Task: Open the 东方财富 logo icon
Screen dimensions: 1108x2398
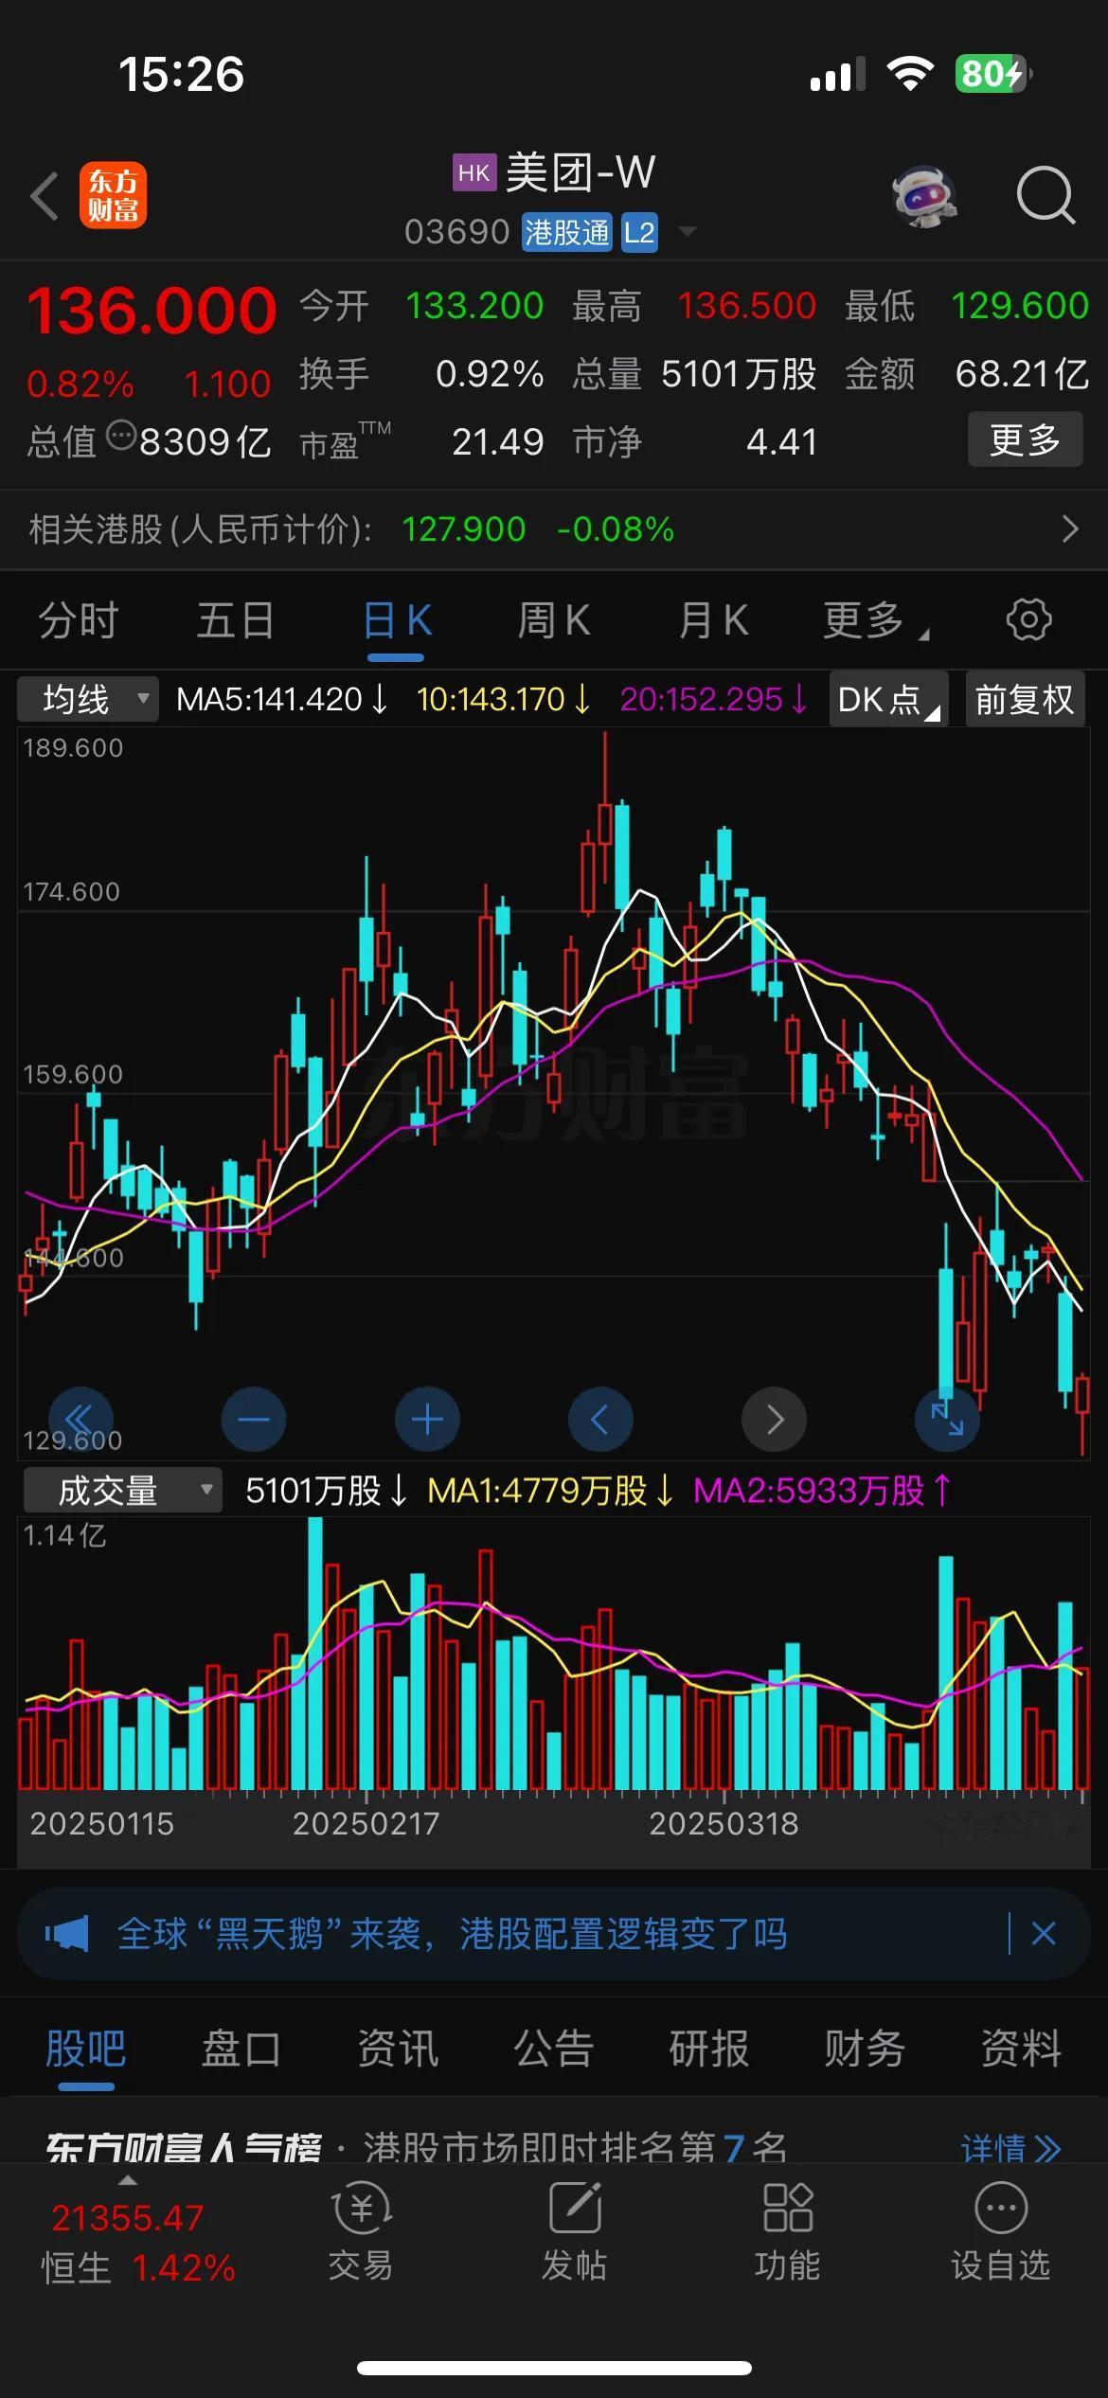Action: click(x=114, y=196)
